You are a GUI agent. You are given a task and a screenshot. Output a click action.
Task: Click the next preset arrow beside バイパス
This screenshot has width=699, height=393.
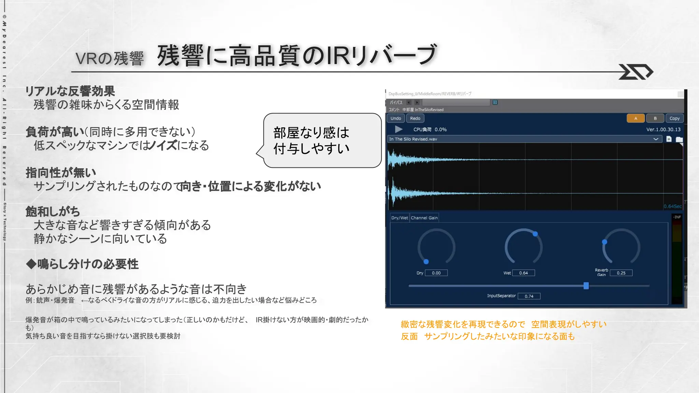click(x=417, y=102)
